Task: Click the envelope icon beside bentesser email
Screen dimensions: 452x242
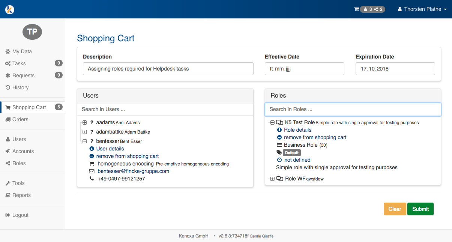Action: 92,171
